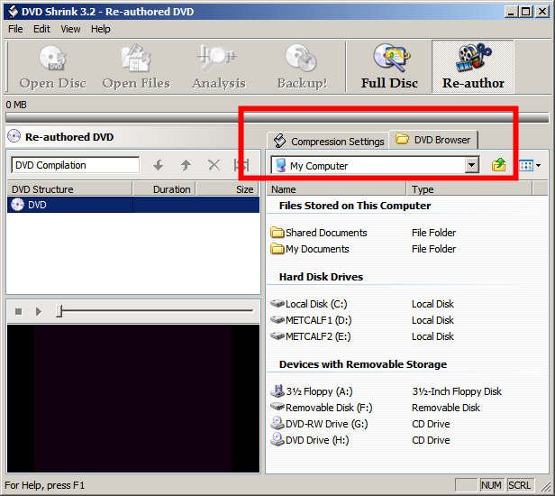Click Devices with Removable Storage heading
The height and width of the screenshot is (496, 555).
pos(363,364)
